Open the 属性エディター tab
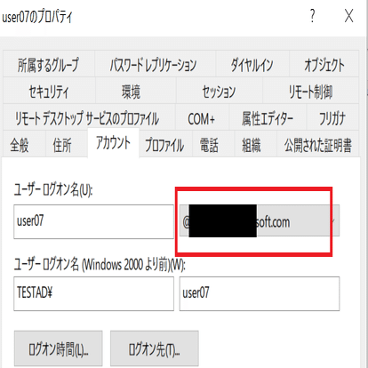This screenshot has height=368, width=368. (x=268, y=117)
